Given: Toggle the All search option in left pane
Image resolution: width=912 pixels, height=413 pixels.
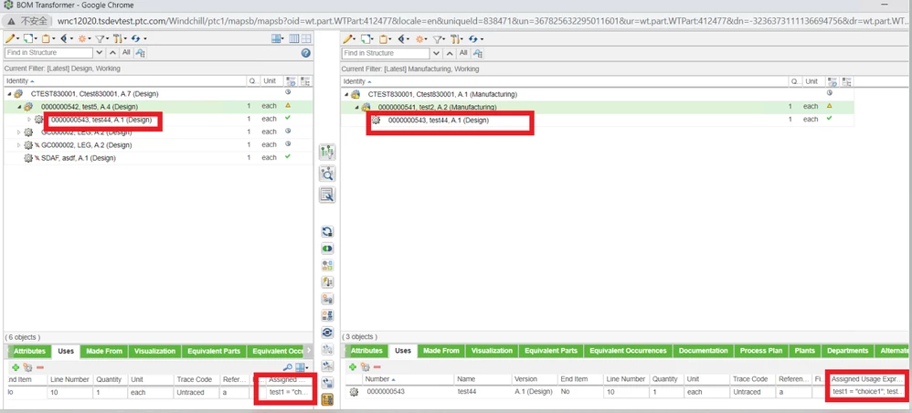Looking at the screenshot, I should click(x=125, y=52).
